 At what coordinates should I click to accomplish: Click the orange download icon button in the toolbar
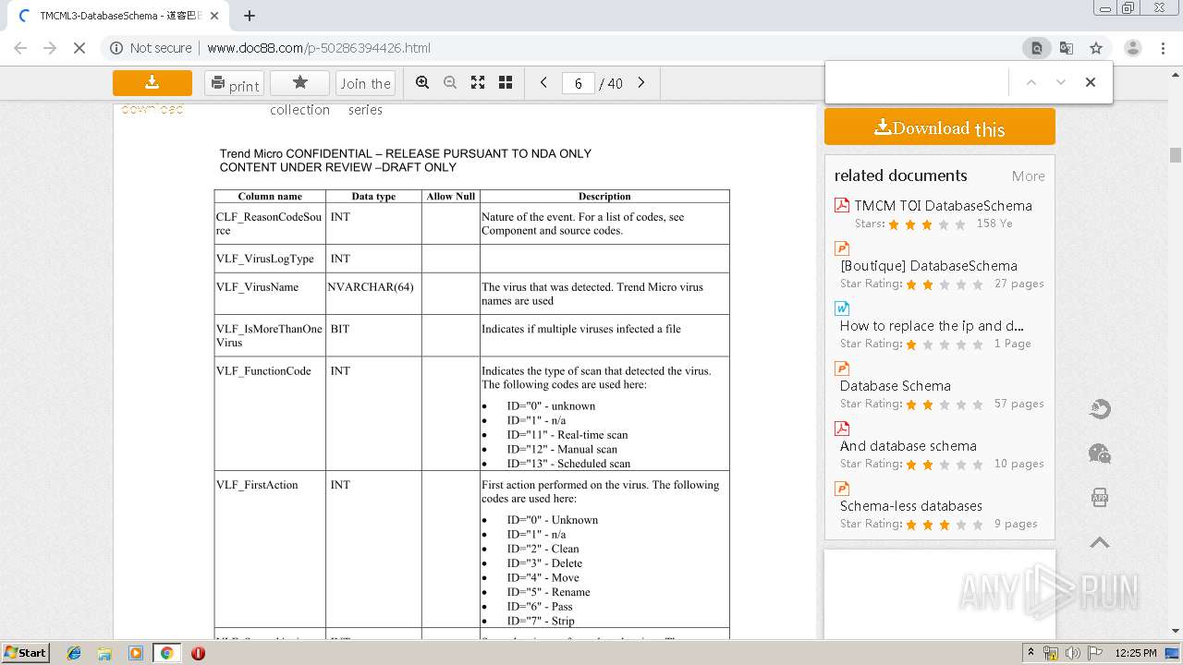(x=152, y=83)
